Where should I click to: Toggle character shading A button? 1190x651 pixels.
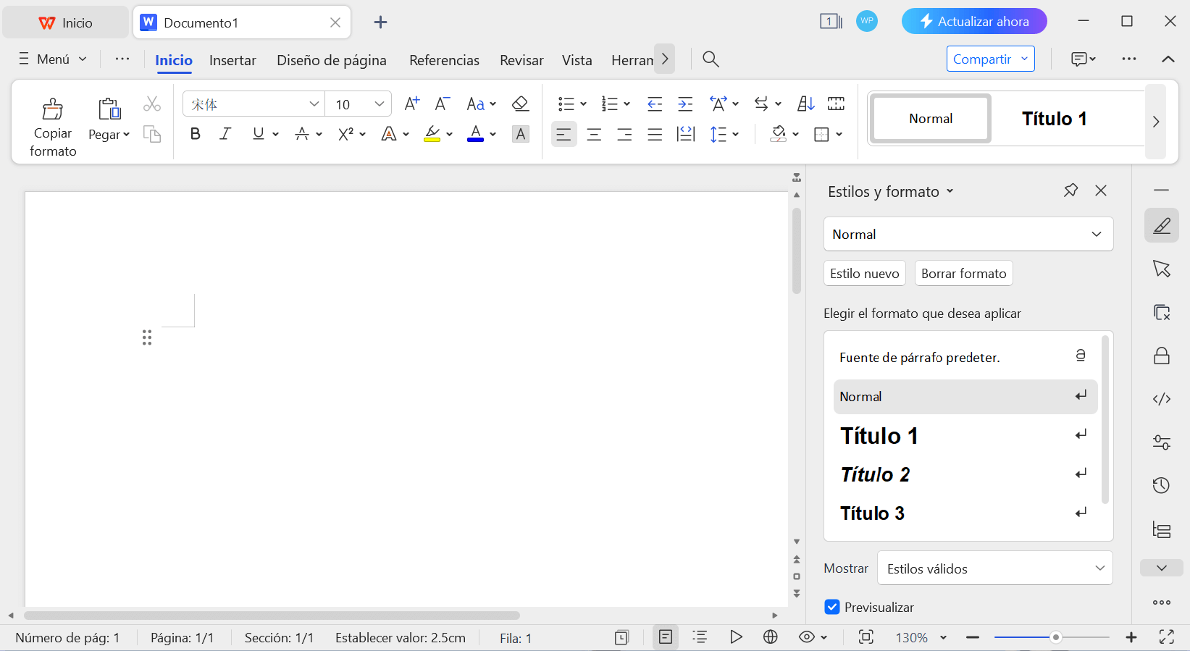click(x=520, y=134)
